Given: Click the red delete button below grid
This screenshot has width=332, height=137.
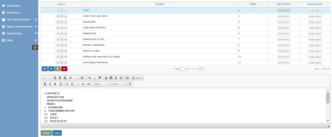Looking at the screenshot, I should 64,69.
